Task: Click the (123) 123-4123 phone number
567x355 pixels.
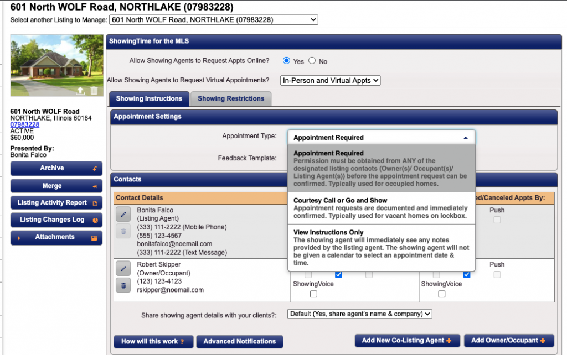Action: click(x=159, y=281)
